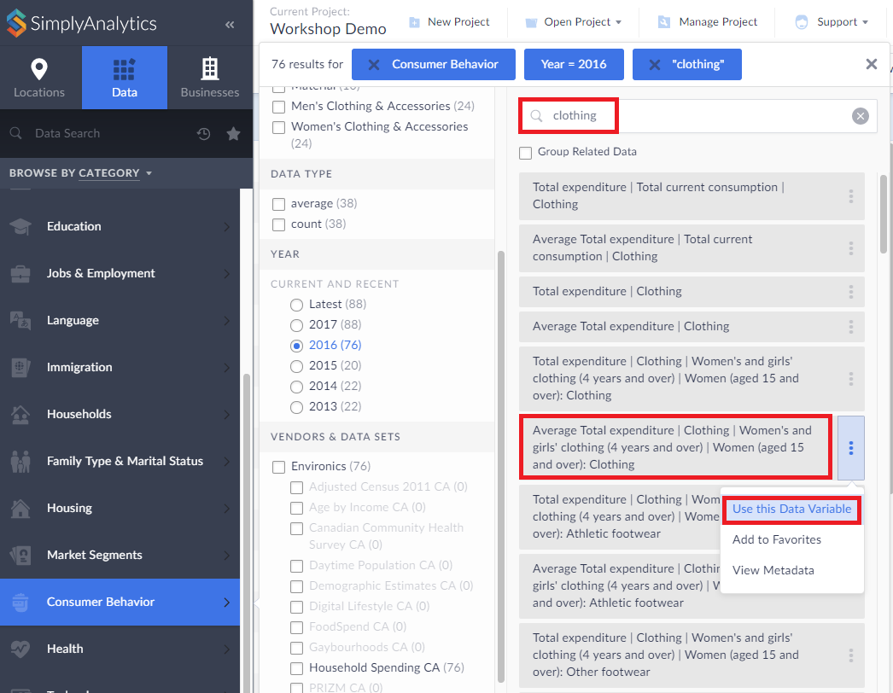The width and height of the screenshot is (893, 693).
Task: Clear the clothing search text
Action: [860, 116]
